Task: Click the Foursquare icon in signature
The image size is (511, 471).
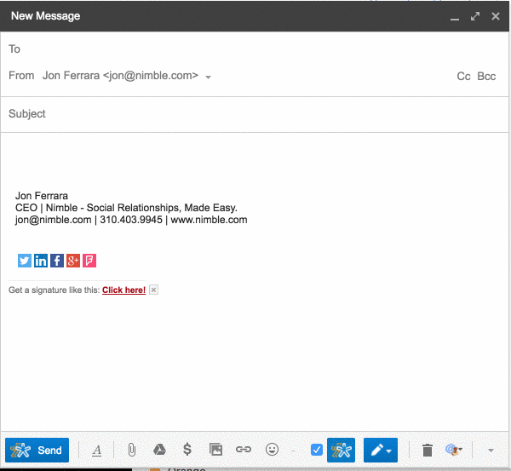Action: click(89, 261)
